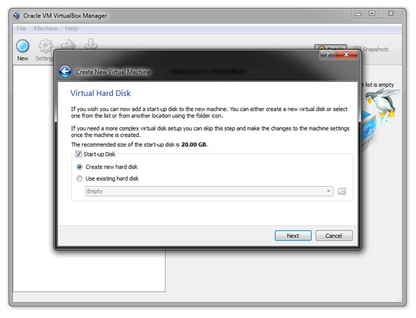
Task: Click the VirtualBox cube icon in title bar
Action: point(16,16)
